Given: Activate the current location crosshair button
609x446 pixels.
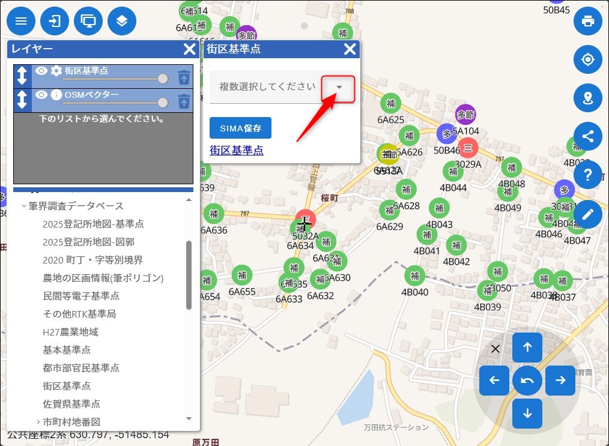Looking at the screenshot, I should pyautogui.click(x=587, y=59).
